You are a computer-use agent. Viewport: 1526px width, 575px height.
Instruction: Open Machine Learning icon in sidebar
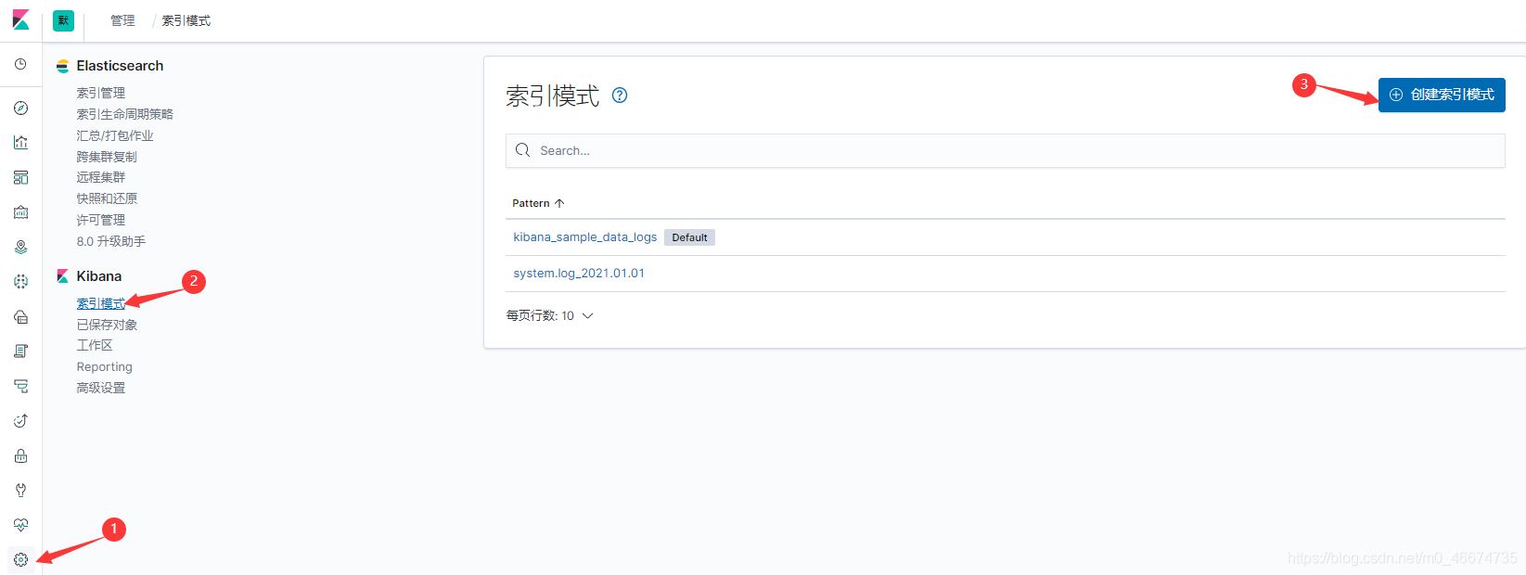click(20, 282)
